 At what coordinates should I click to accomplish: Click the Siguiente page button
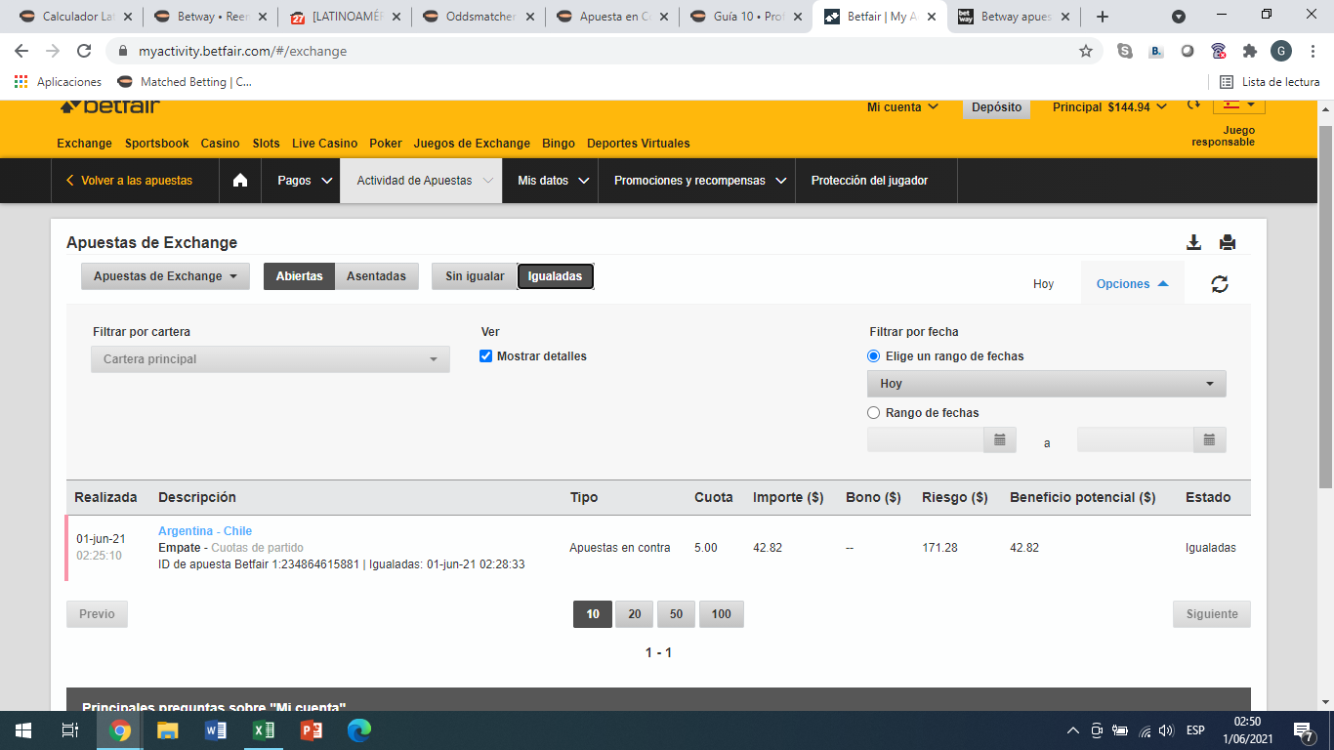[x=1212, y=614]
